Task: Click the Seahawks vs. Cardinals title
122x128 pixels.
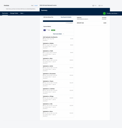Action: pos(49,89)
